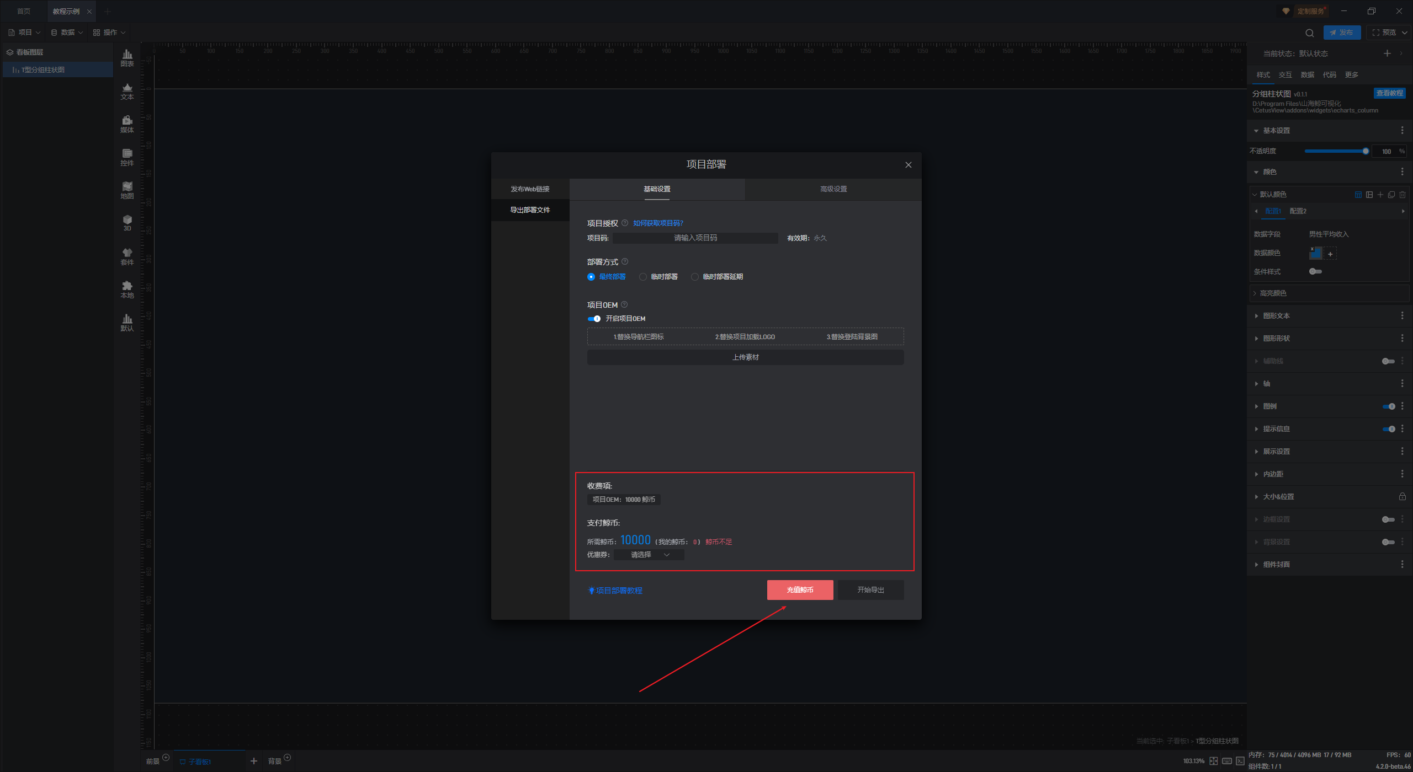Turn off the 开启项目OEM switch
The height and width of the screenshot is (772, 1413).
click(594, 319)
